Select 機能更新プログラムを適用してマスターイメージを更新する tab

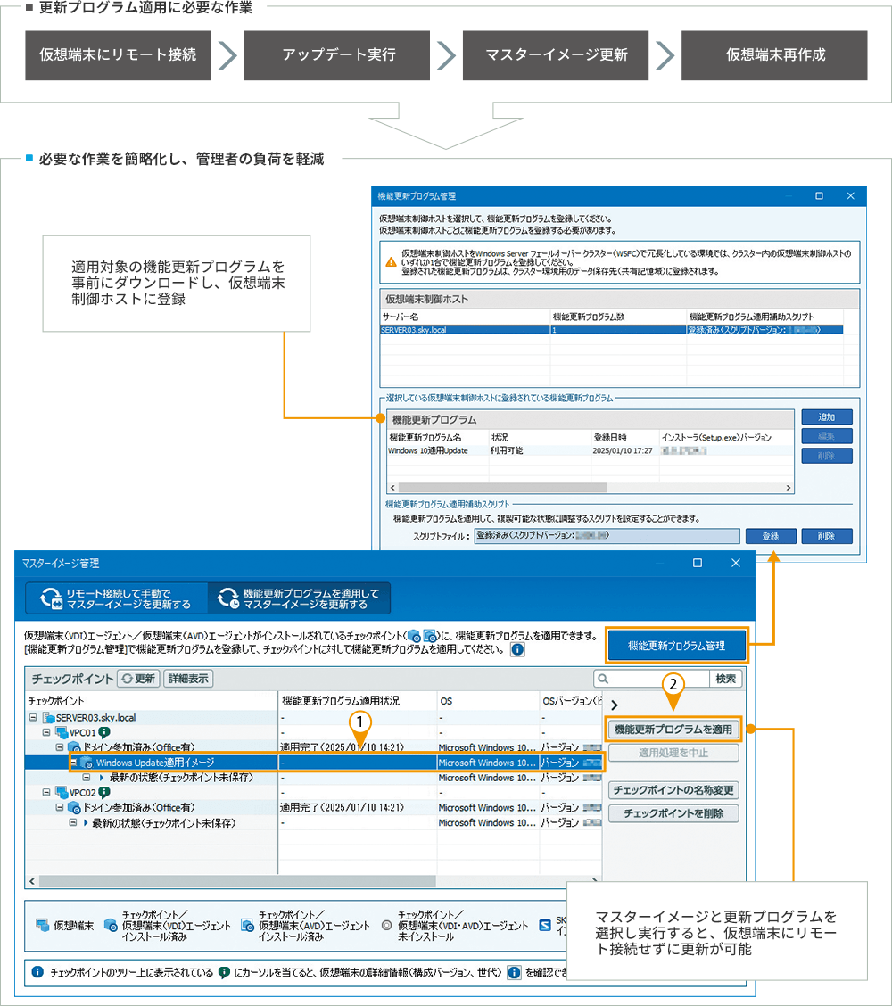(x=299, y=598)
